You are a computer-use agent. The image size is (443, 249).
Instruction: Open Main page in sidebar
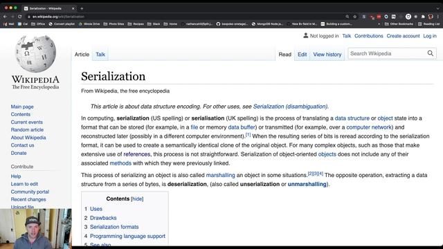tap(22, 107)
